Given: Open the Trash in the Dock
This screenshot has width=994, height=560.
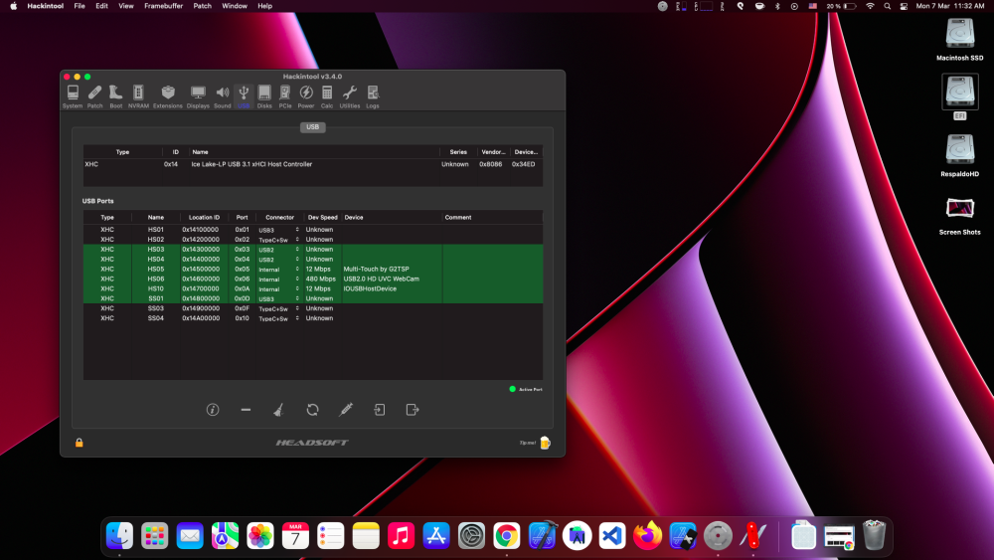Looking at the screenshot, I should (874, 536).
